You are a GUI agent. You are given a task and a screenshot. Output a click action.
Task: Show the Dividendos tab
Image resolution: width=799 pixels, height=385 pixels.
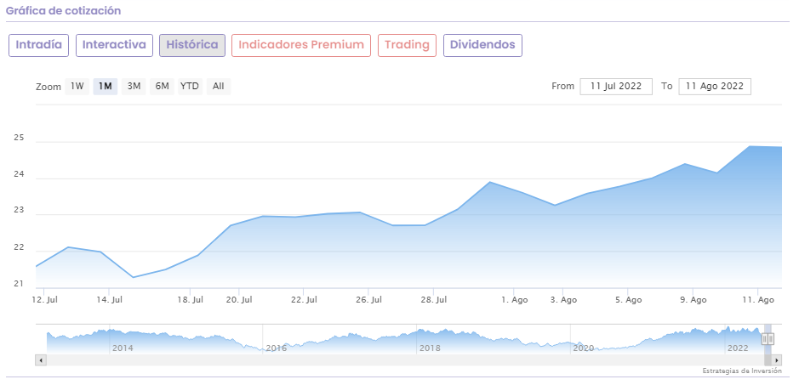[x=482, y=45]
